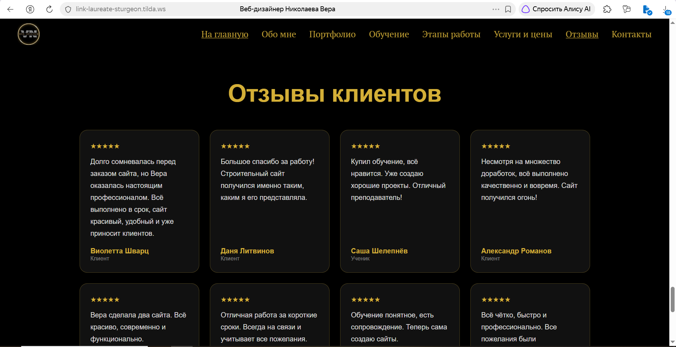
Task: Go back using the browser back arrow
Action: [x=11, y=9]
